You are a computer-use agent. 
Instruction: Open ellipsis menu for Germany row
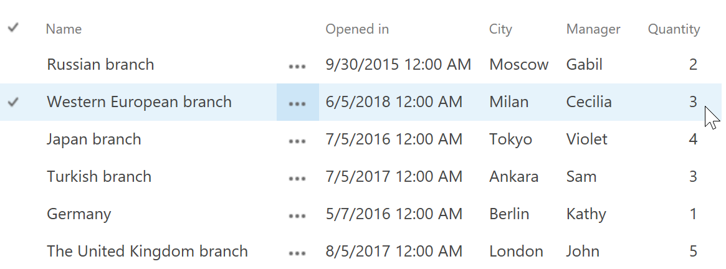tap(297, 216)
